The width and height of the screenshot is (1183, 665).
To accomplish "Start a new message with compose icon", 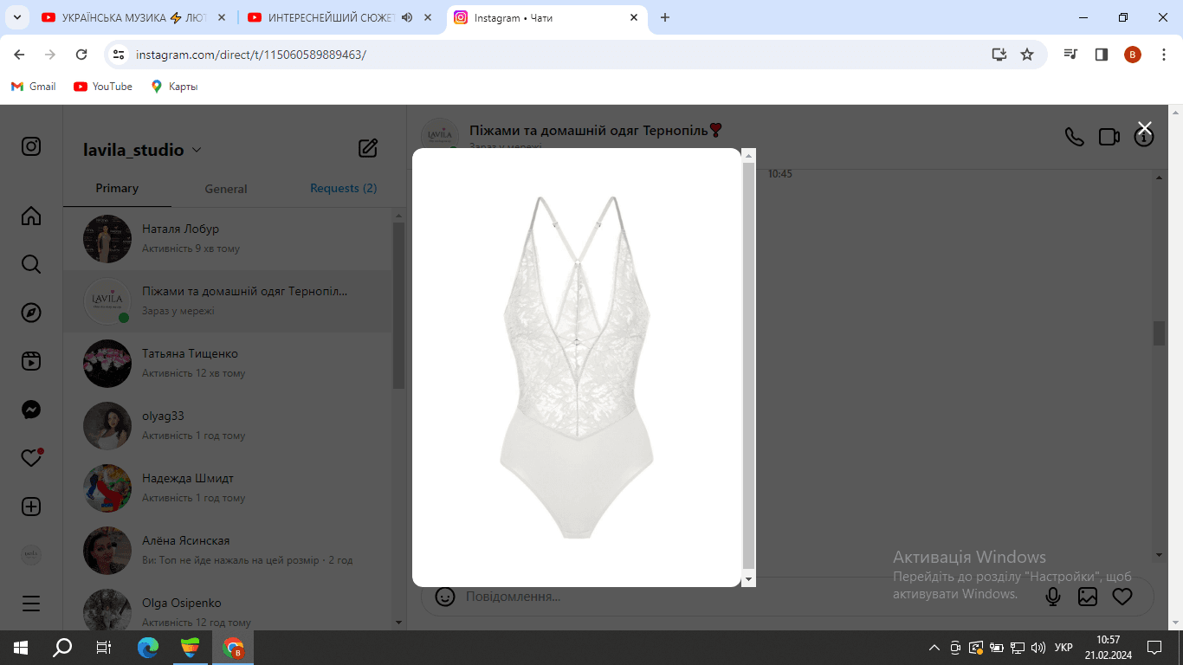I will pos(368,148).
